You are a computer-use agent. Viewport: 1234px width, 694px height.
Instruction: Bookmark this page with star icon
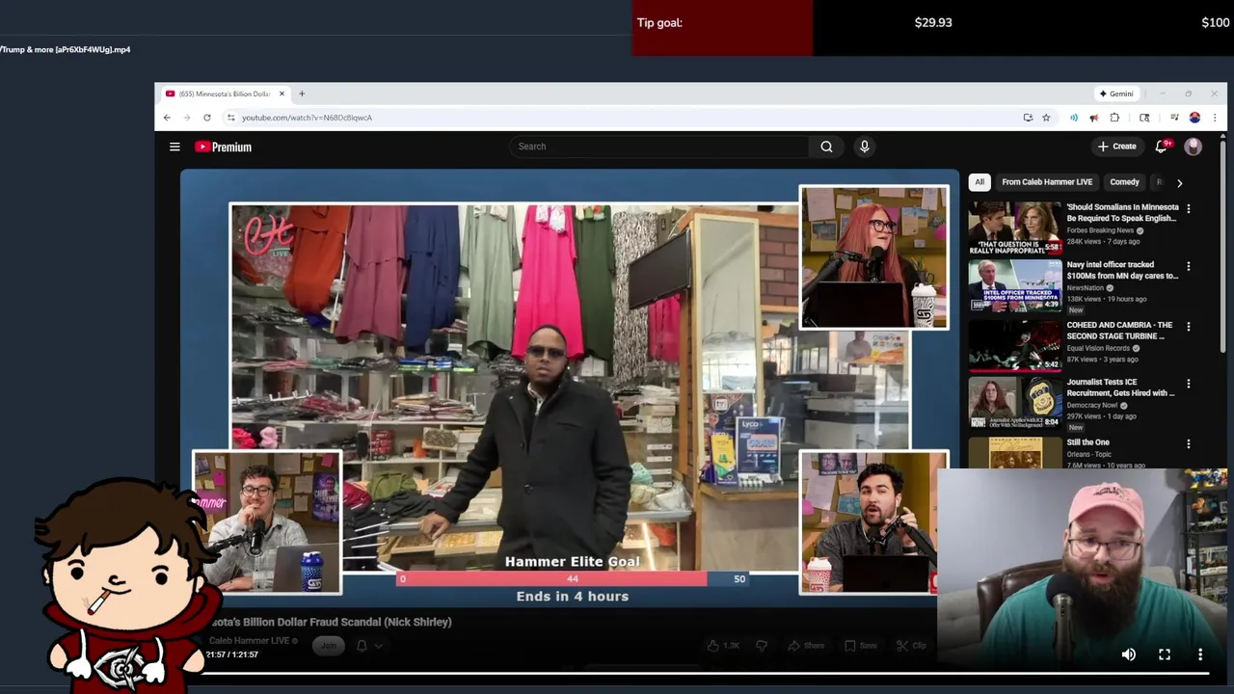tap(1046, 118)
